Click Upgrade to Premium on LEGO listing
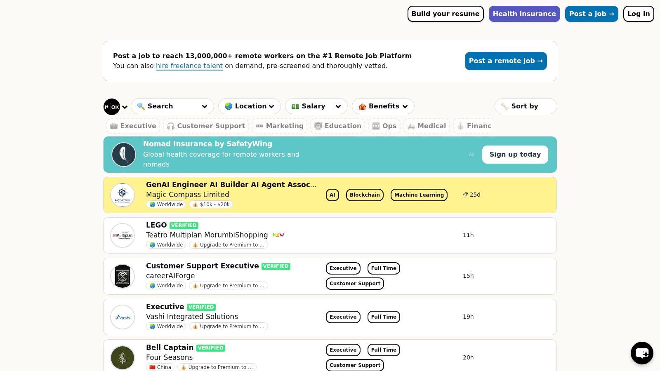Screen dimensions: 660x371 (x=229, y=245)
